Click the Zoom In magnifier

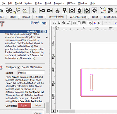tap(59, 23)
